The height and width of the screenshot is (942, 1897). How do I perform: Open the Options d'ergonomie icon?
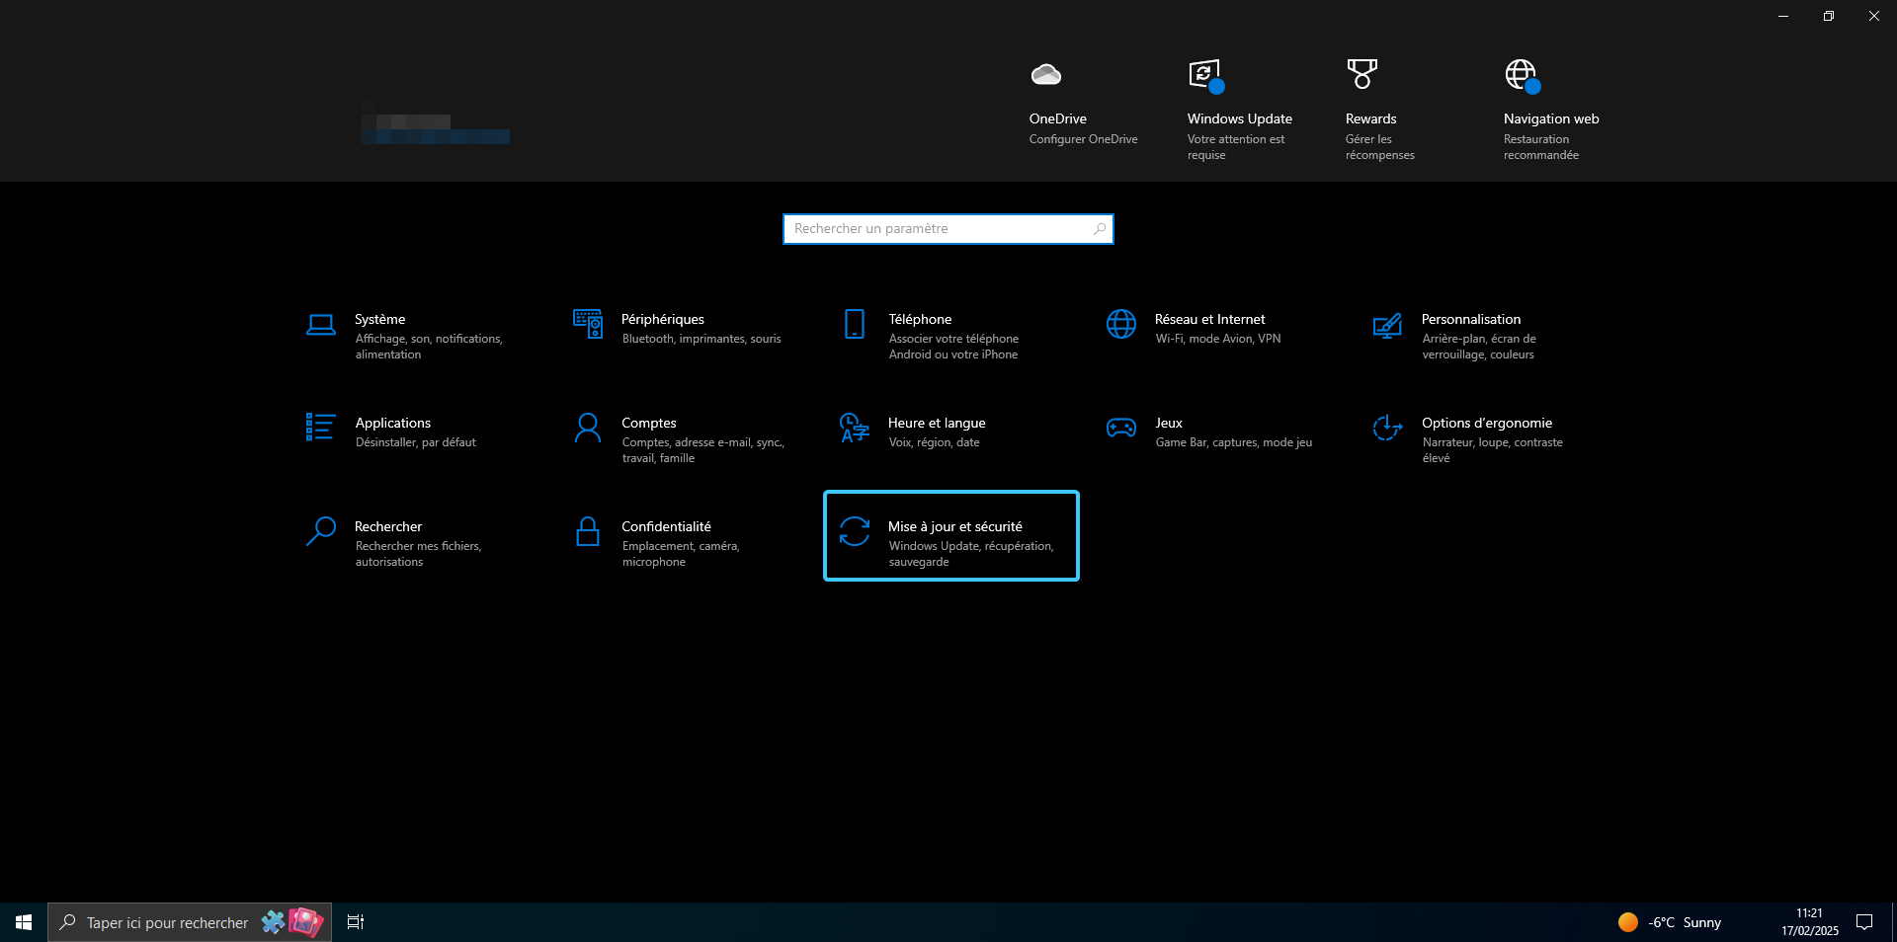pos(1387,428)
